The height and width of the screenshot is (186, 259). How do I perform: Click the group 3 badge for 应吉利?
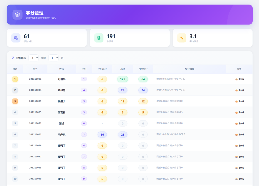[84, 112]
